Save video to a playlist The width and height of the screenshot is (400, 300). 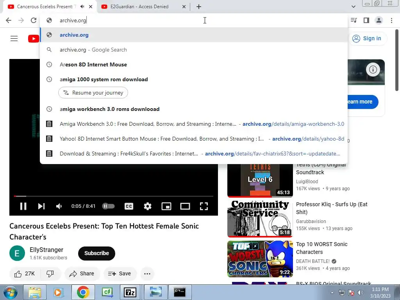[x=120, y=274]
